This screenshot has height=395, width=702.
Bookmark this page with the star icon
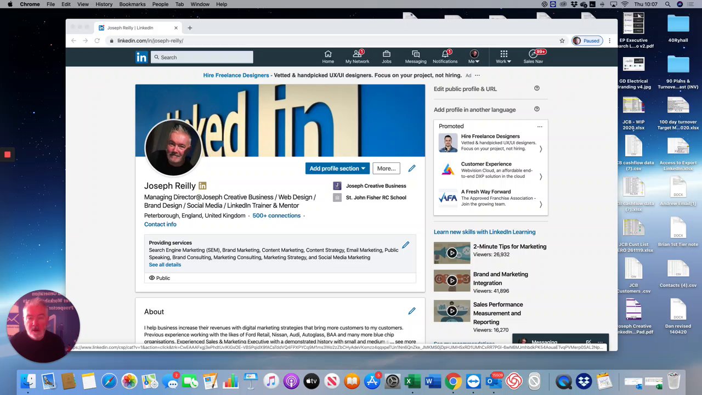562,41
